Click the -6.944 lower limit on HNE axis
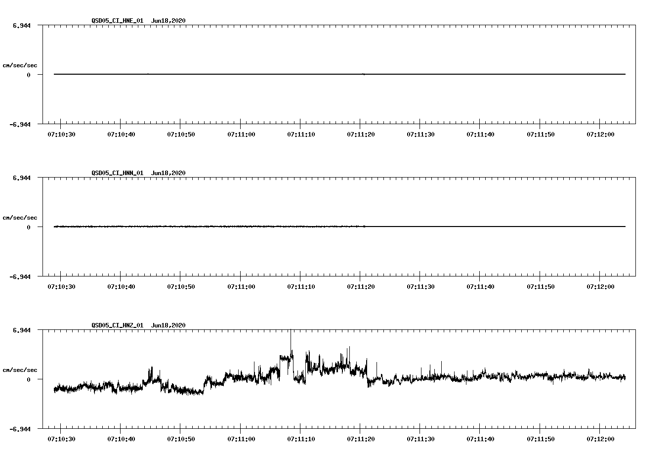This screenshot has width=671, height=457. pos(20,125)
